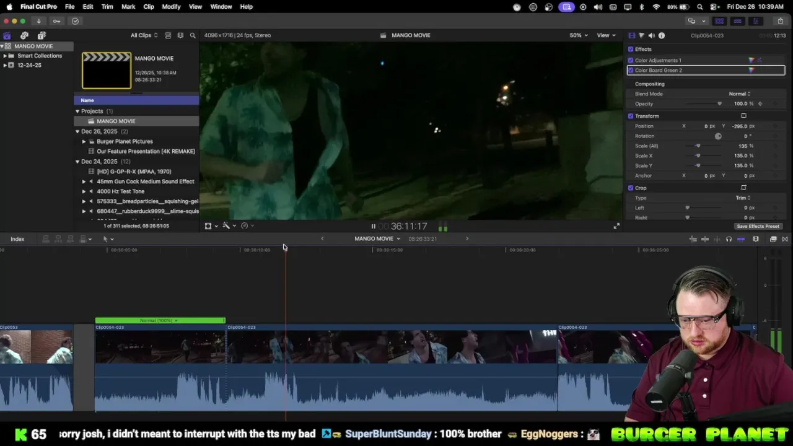Toggle timeline solo headphones icon

pyautogui.click(x=729, y=239)
